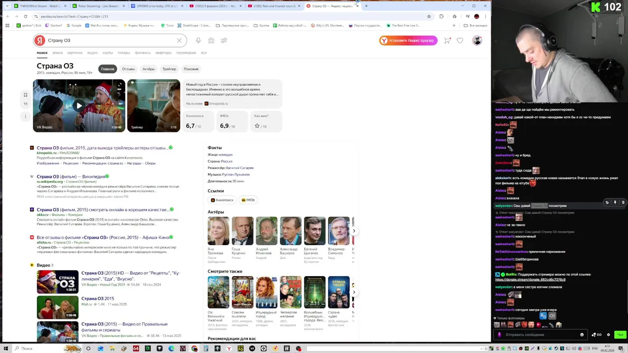Select the Главное tab

pyautogui.click(x=107, y=69)
